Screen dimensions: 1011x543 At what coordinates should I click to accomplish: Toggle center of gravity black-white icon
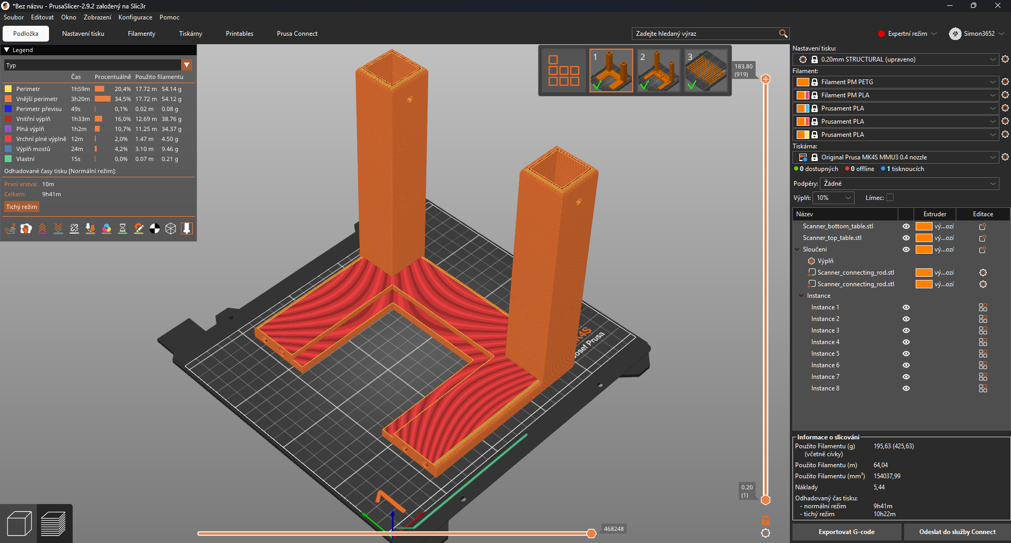(x=155, y=228)
